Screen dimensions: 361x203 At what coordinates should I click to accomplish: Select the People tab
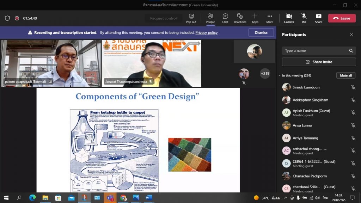210,18
